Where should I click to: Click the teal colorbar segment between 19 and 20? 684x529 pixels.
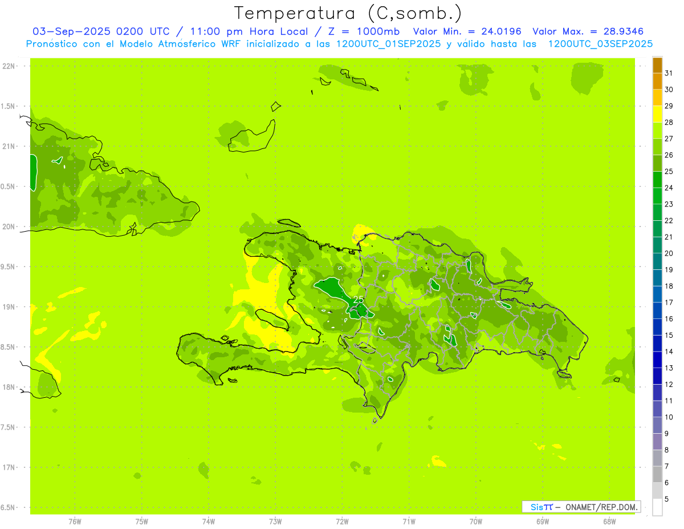point(657,261)
